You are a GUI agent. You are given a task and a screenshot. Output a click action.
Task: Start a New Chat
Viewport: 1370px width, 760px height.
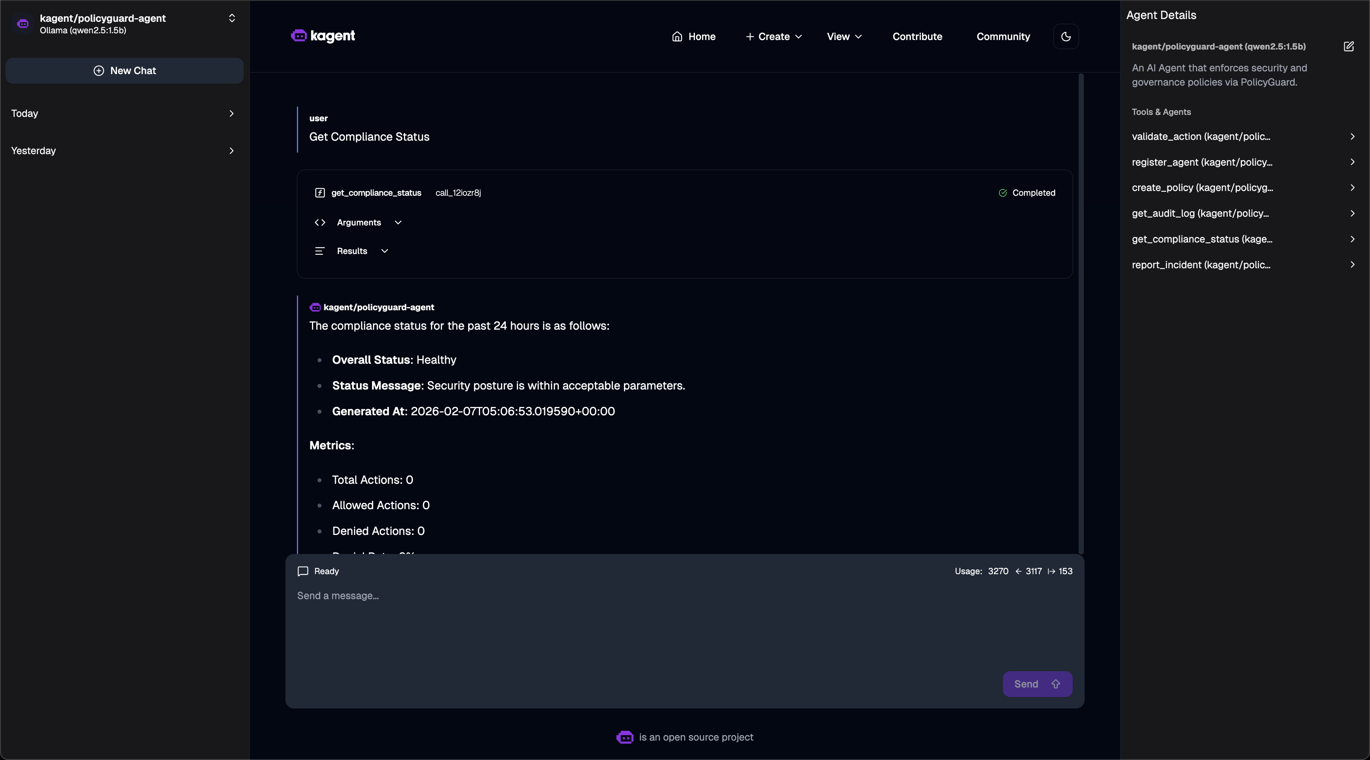pos(124,71)
